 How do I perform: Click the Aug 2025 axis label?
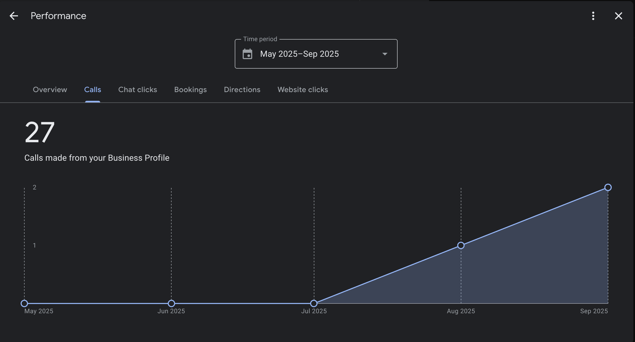coord(461,311)
